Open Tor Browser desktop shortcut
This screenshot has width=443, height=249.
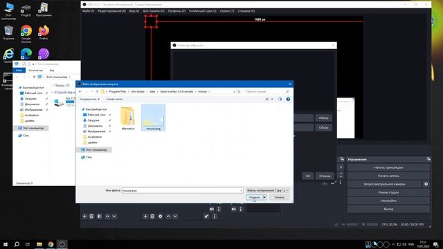point(44,54)
